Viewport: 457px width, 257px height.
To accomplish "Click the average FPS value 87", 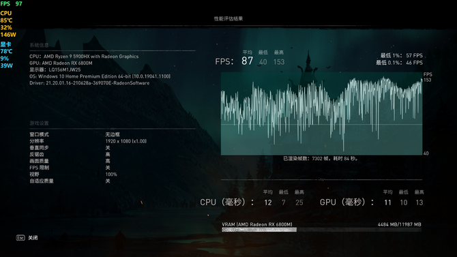I will click(x=247, y=61).
